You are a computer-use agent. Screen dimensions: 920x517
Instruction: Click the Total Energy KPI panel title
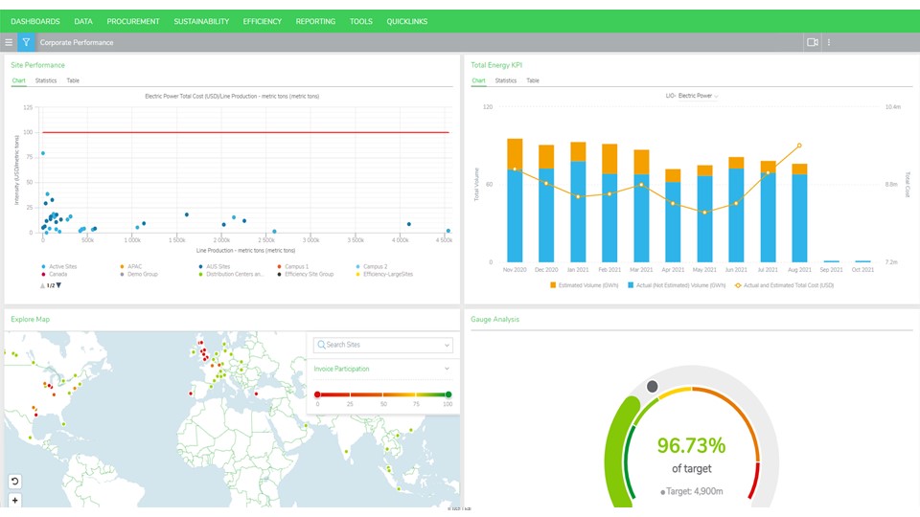[496, 65]
